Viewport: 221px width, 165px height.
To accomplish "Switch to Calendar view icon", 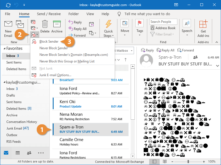I will pyautogui.click(x=18, y=153).
